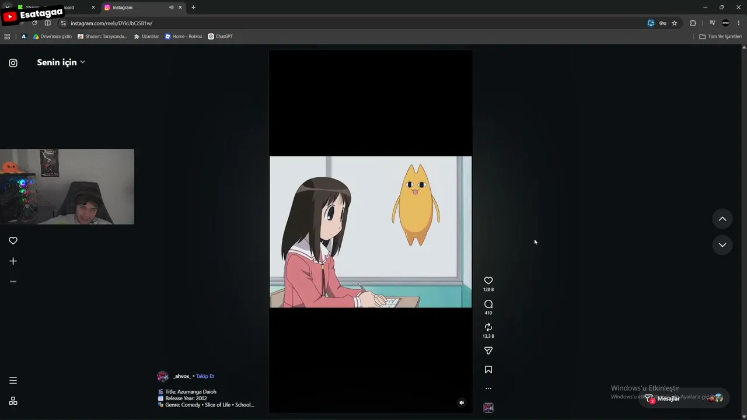Click the "Release Year: 2002" caption line

(183, 398)
